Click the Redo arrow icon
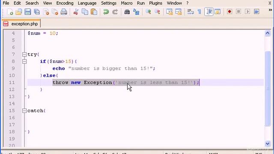Screen dimensions: 274x154 [115, 12]
